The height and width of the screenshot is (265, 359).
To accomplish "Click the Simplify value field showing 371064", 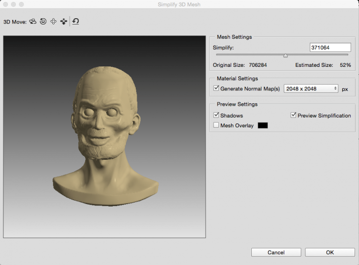I will [330, 47].
